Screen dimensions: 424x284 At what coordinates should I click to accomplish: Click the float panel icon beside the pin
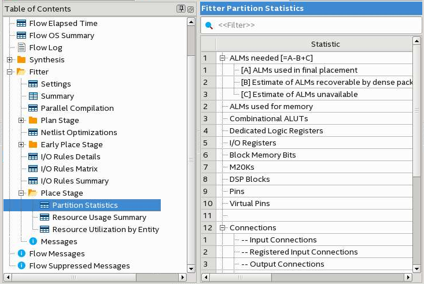coord(190,9)
